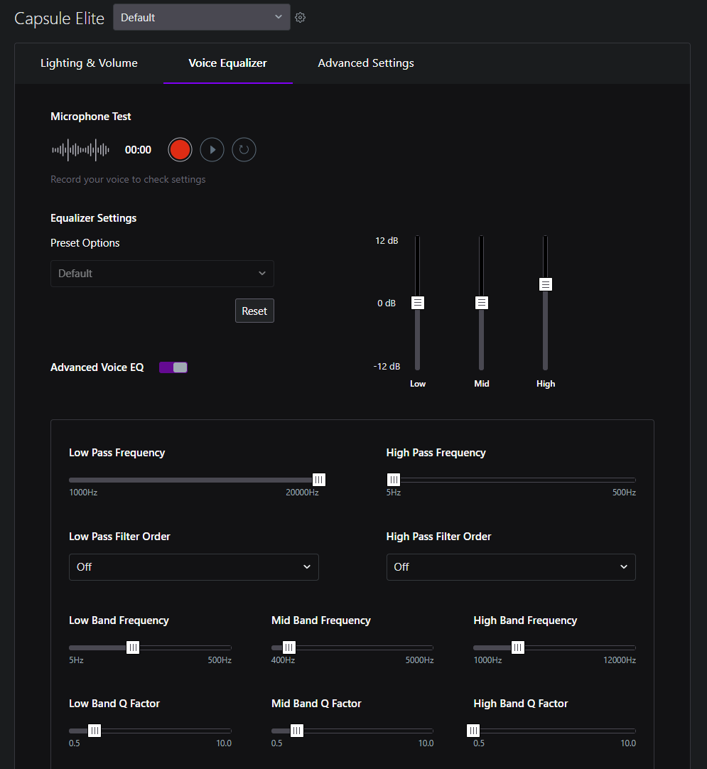Image resolution: width=707 pixels, height=769 pixels.
Task: Click the microphone waveform icon
Action: pos(81,150)
